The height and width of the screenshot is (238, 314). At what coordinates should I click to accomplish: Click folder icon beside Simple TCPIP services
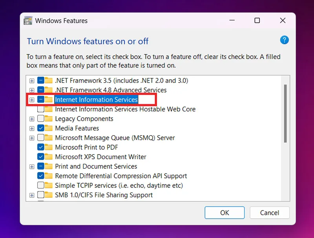pos(48,185)
